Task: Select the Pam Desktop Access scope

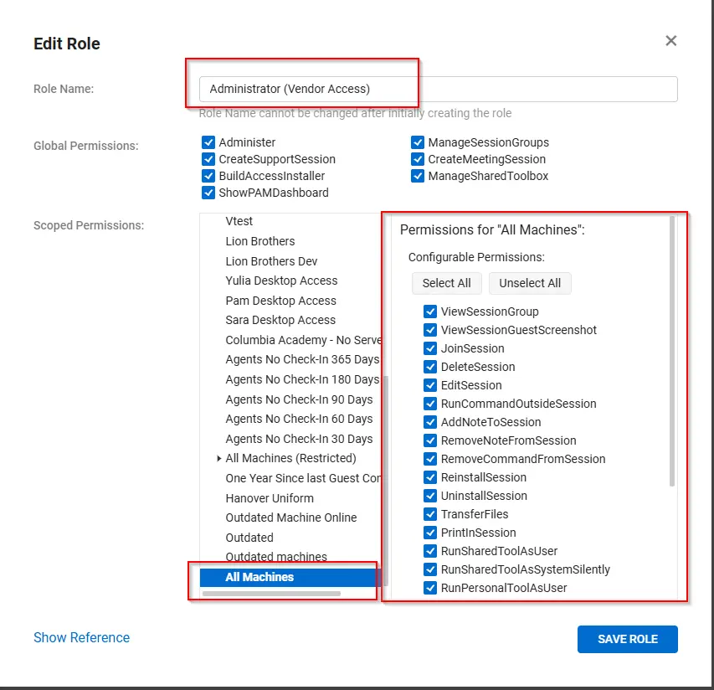Action: (x=280, y=301)
